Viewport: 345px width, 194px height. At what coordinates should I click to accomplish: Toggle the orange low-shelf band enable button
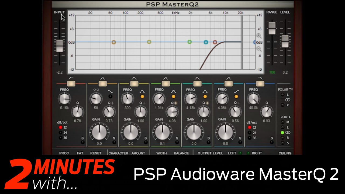103,84
